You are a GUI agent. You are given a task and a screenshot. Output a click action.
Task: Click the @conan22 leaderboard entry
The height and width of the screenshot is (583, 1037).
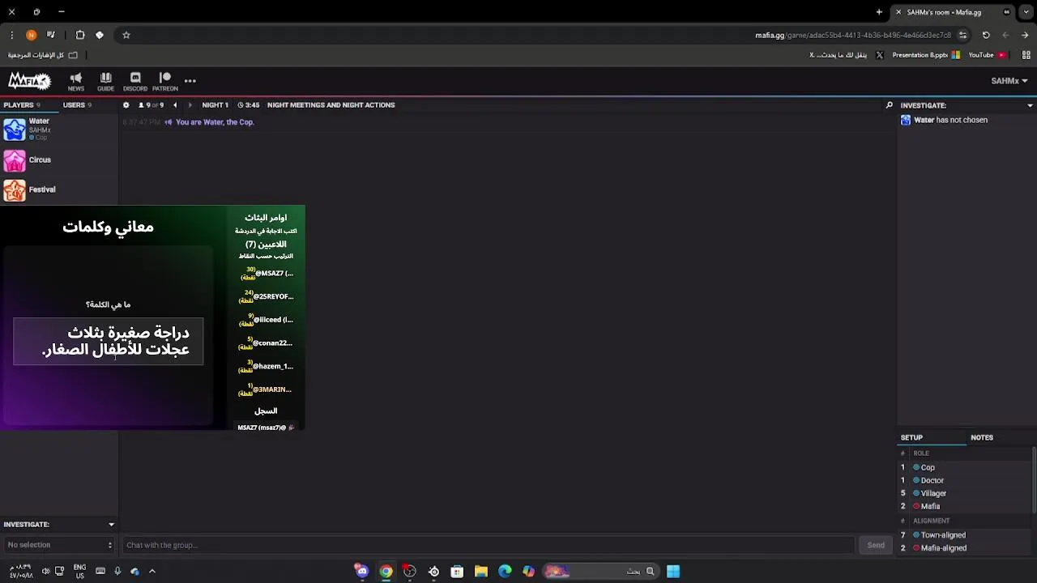click(267, 343)
